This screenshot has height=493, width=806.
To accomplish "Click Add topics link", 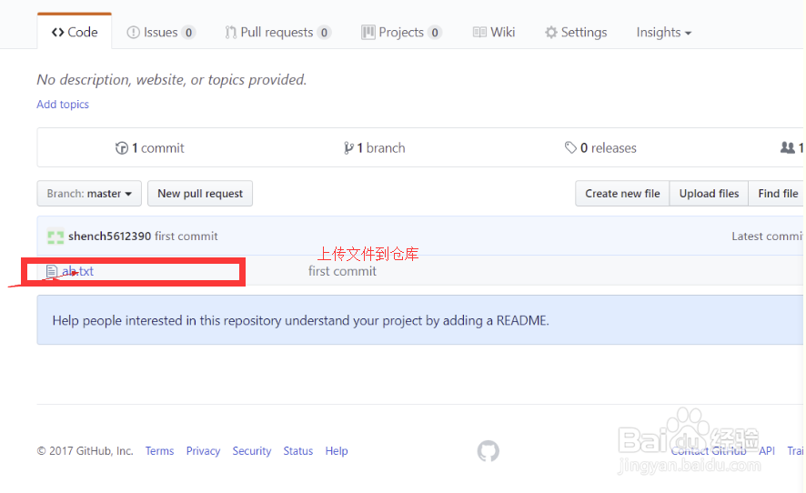I will [63, 105].
